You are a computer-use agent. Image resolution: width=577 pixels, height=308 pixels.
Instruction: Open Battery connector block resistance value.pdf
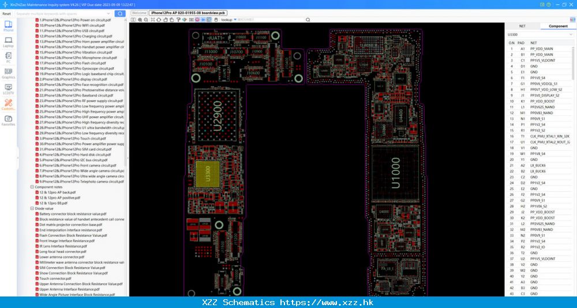(x=70, y=214)
